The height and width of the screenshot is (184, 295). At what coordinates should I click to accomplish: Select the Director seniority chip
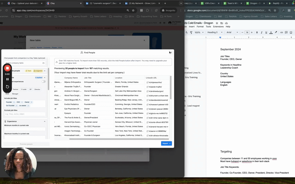click(37, 89)
